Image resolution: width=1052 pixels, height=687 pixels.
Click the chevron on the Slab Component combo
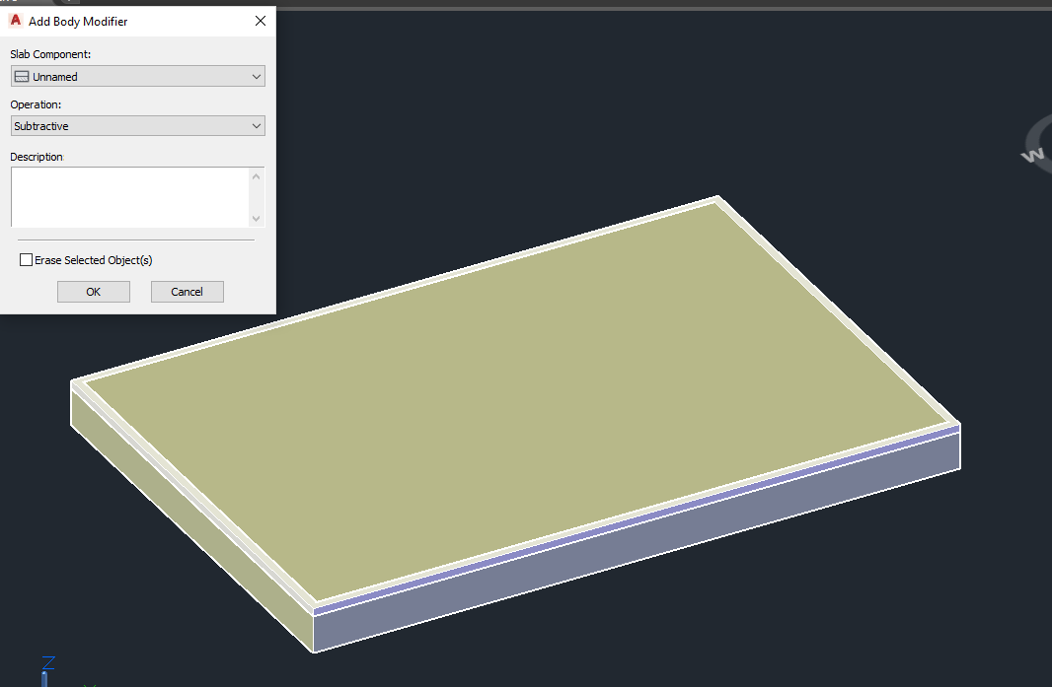coord(256,76)
